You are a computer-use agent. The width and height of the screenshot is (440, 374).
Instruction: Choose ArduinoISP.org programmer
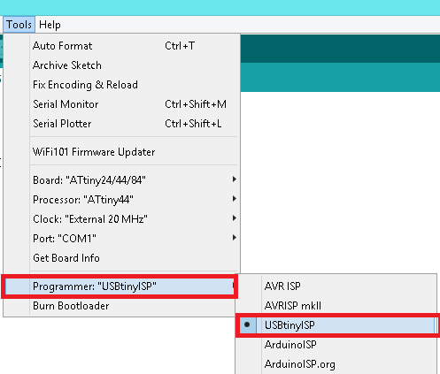coord(336,364)
